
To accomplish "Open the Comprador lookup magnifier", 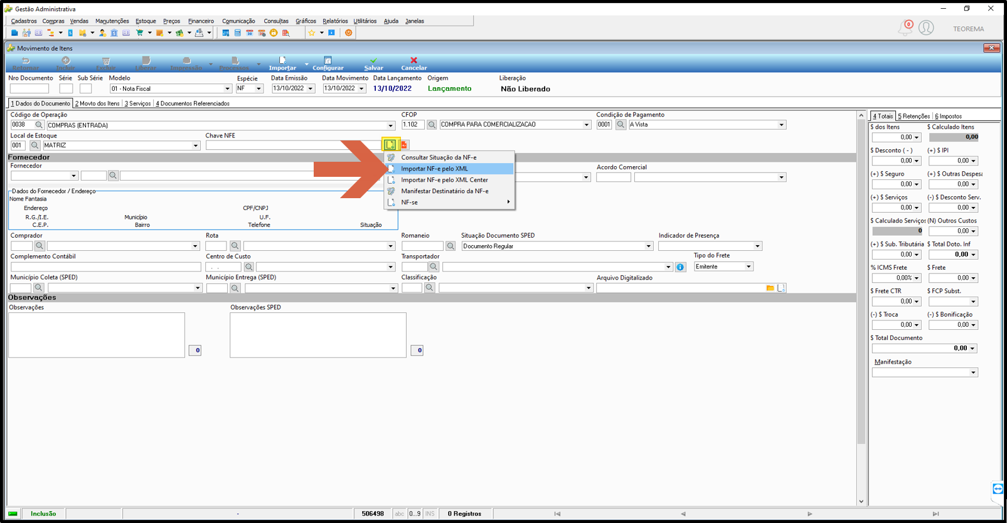I will pyautogui.click(x=40, y=246).
